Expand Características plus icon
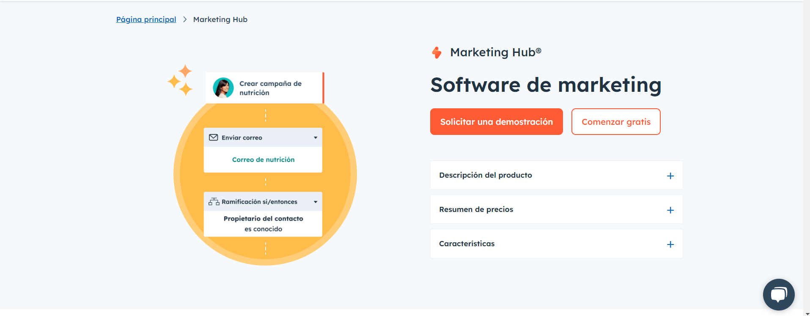Screen dimensions: 810x316 click(x=670, y=245)
